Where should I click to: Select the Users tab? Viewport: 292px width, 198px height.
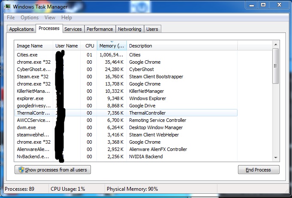[x=152, y=29]
